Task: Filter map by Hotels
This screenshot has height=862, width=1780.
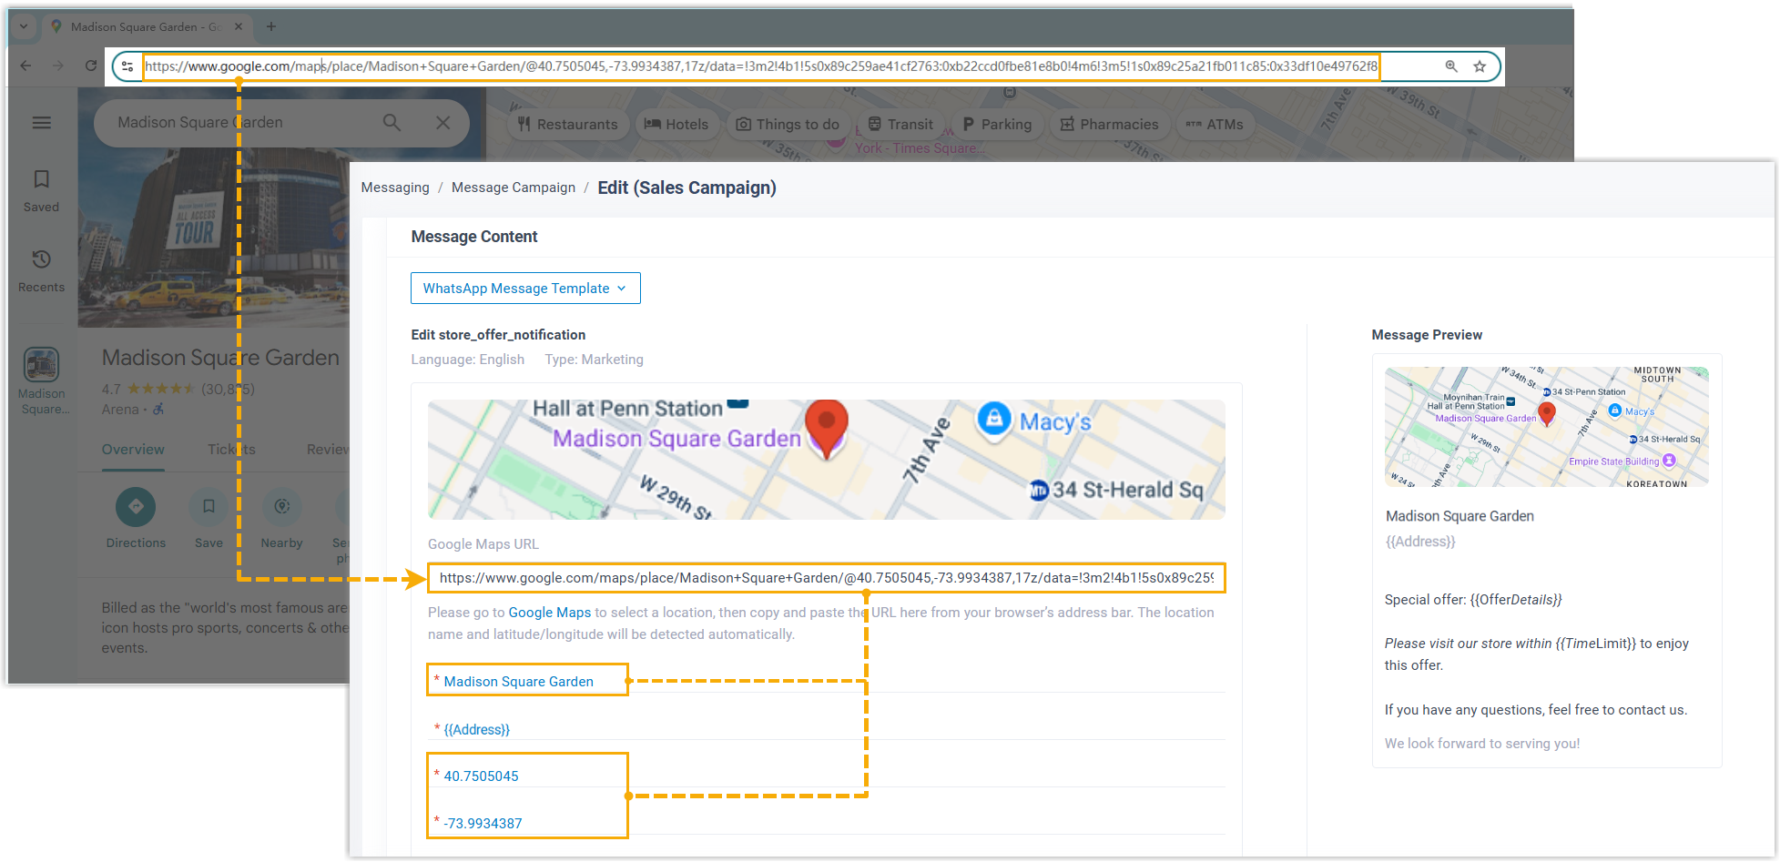Action: [676, 125]
